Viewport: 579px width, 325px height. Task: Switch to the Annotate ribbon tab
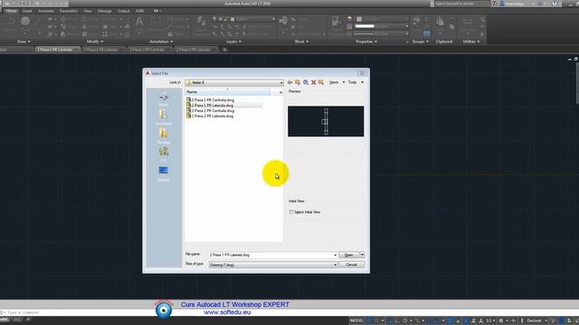pyautogui.click(x=46, y=11)
